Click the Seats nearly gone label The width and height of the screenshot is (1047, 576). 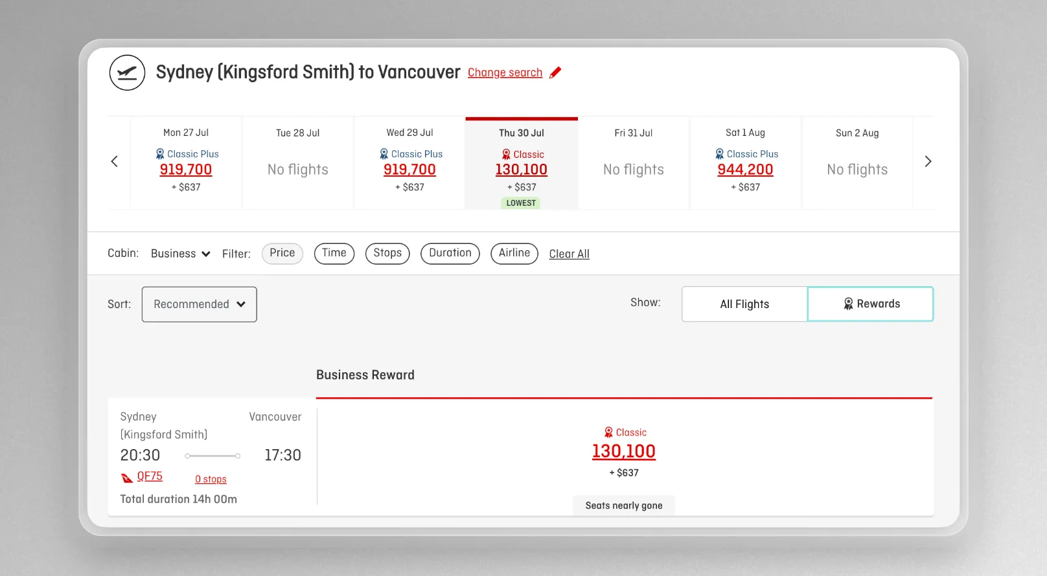624,505
